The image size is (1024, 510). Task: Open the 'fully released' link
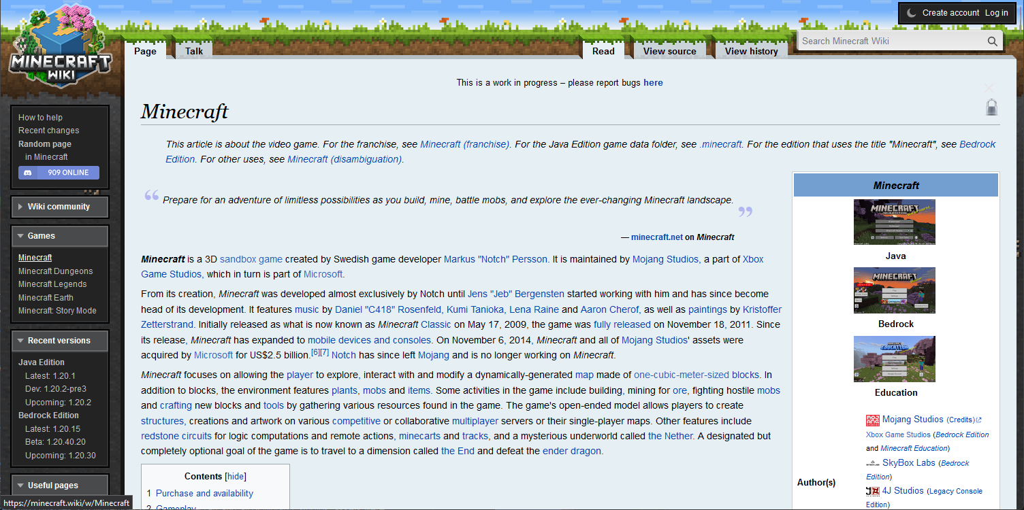[x=622, y=324]
